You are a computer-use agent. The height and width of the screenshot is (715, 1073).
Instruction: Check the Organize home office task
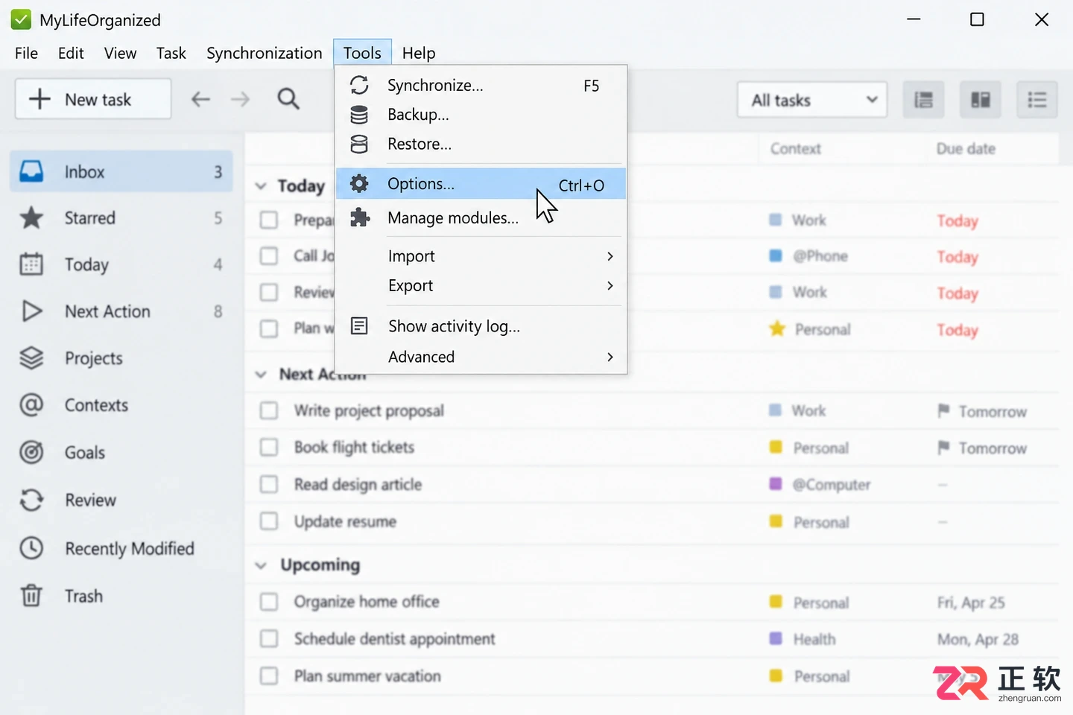pyautogui.click(x=269, y=601)
